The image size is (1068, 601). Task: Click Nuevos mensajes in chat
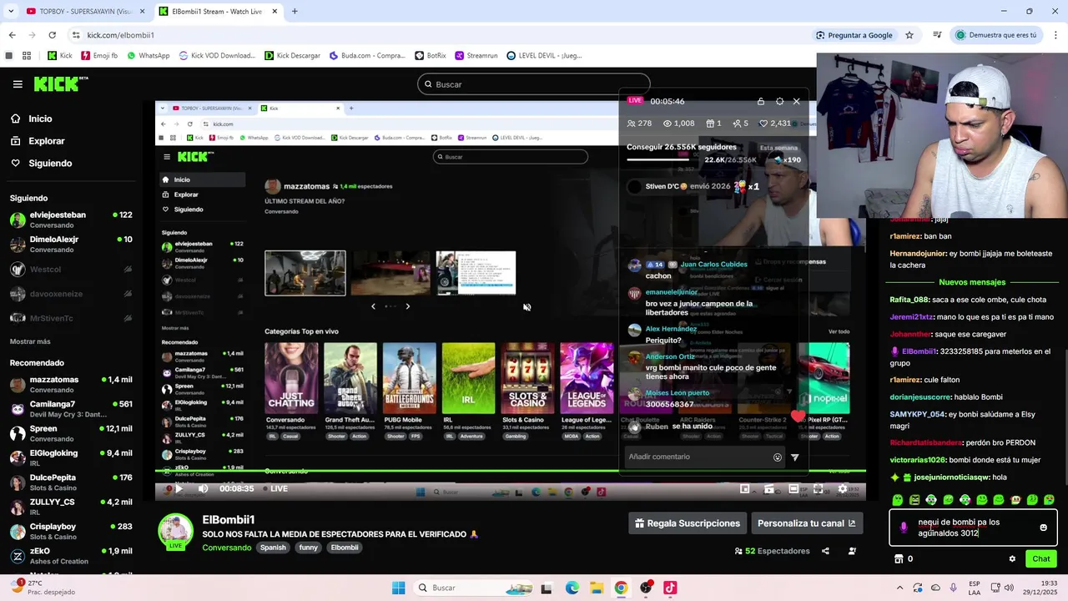pos(972,282)
